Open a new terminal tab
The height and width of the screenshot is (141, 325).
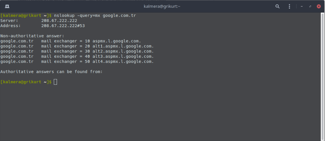pyautogui.click(x=7, y=6)
